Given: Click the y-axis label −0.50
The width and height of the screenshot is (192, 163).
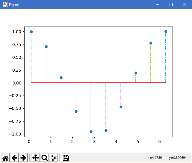Looking at the screenshot, I should (15, 108).
